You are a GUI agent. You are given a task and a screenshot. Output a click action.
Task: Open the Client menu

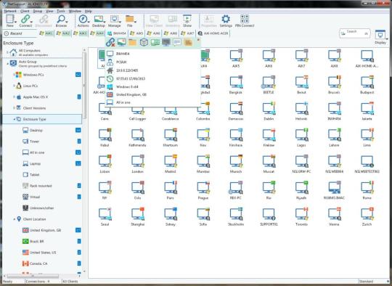pyautogui.click(x=25, y=11)
